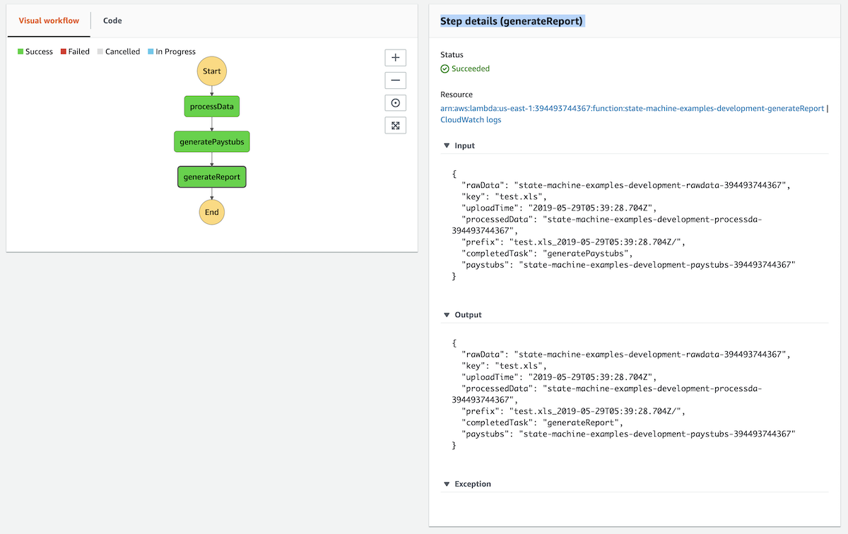Click the Resource label
The height and width of the screenshot is (534, 848).
[x=457, y=95]
